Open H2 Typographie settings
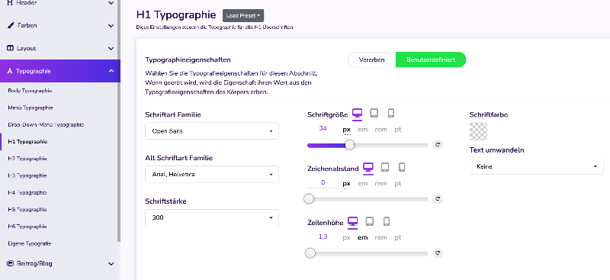This screenshot has width=610, height=280. (x=27, y=159)
